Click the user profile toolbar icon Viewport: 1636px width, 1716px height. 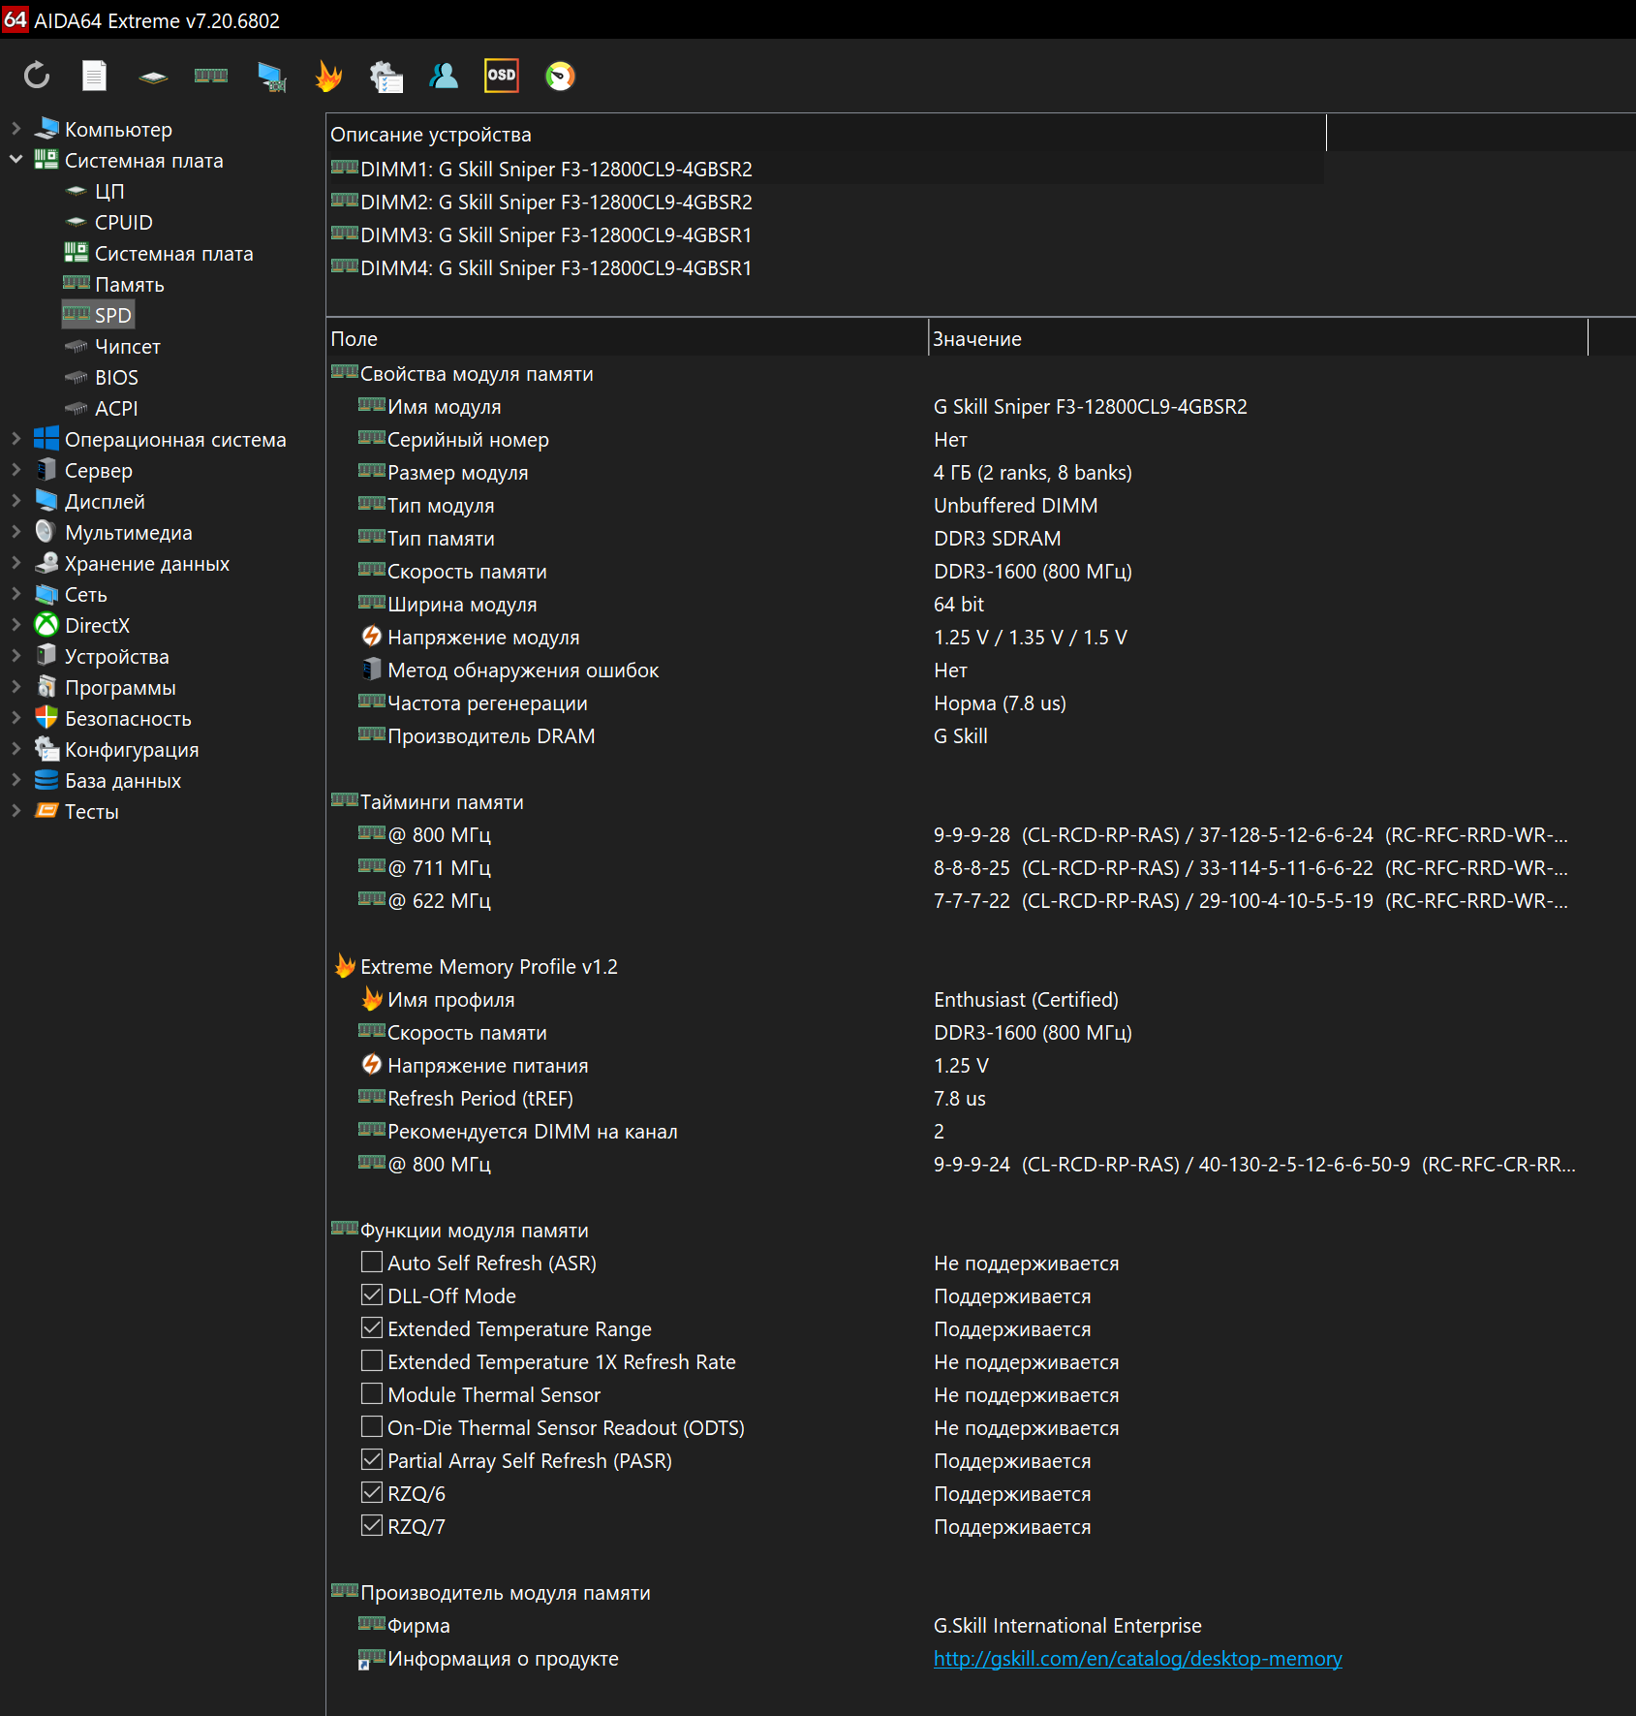444,76
